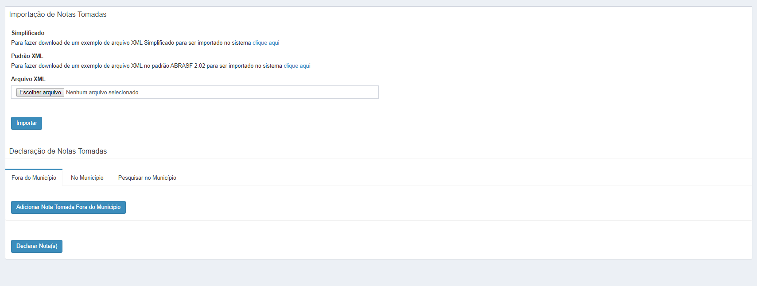Click the 'Importação de Notas Tomadas' heading
757x286 pixels.
pos(58,15)
